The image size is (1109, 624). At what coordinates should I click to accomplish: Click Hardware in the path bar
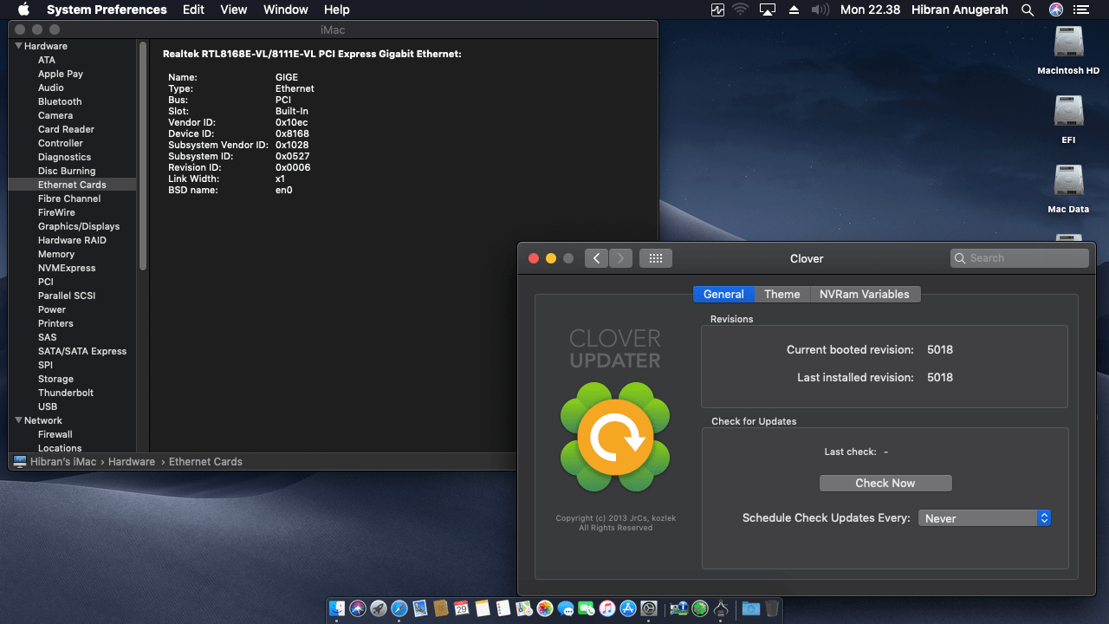pyautogui.click(x=132, y=462)
